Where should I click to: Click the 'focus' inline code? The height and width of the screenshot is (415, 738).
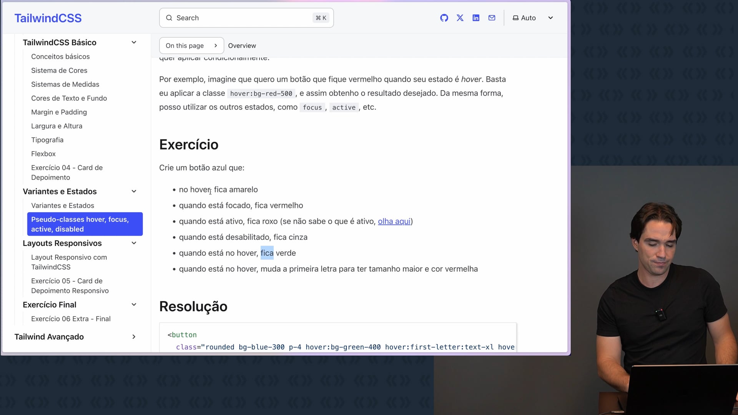pos(312,108)
